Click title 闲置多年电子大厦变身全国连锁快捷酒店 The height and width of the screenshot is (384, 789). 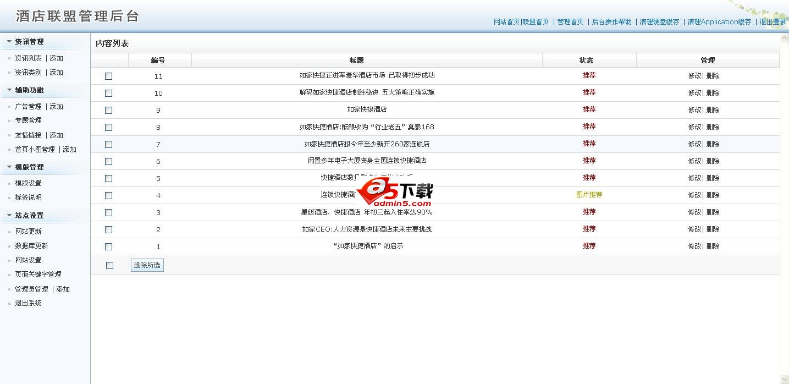click(x=367, y=161)
